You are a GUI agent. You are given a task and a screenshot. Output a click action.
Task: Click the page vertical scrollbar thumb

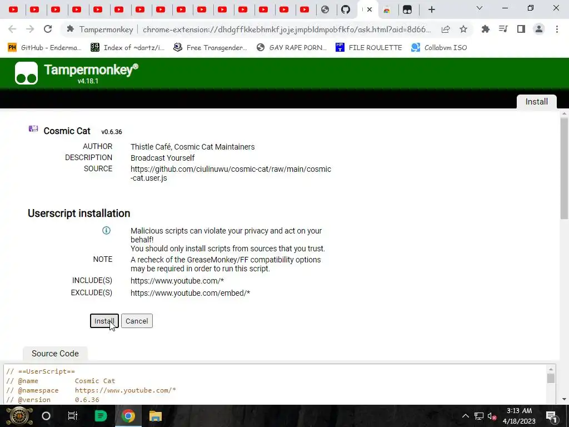pyautogui.click(x=564, y=168)
